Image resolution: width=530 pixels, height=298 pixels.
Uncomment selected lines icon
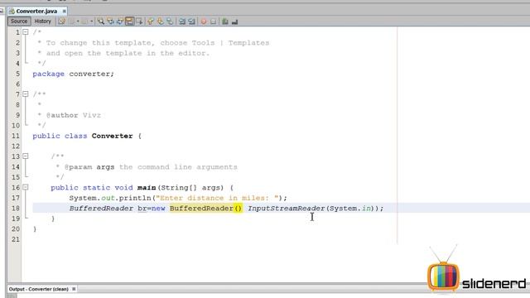[234, 22]
